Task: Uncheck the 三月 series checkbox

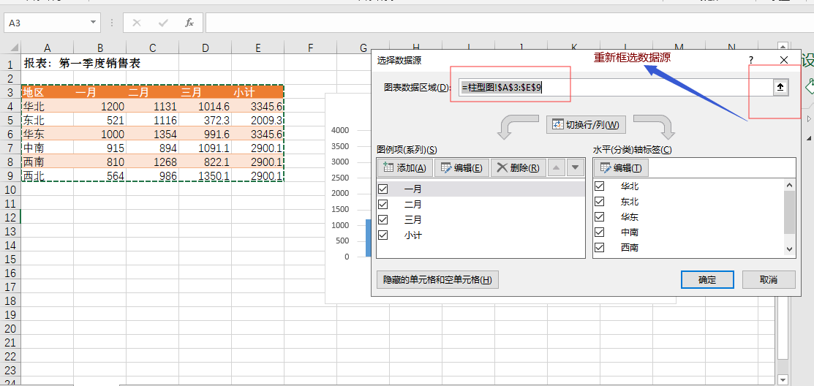Action: tap(383, 219)
